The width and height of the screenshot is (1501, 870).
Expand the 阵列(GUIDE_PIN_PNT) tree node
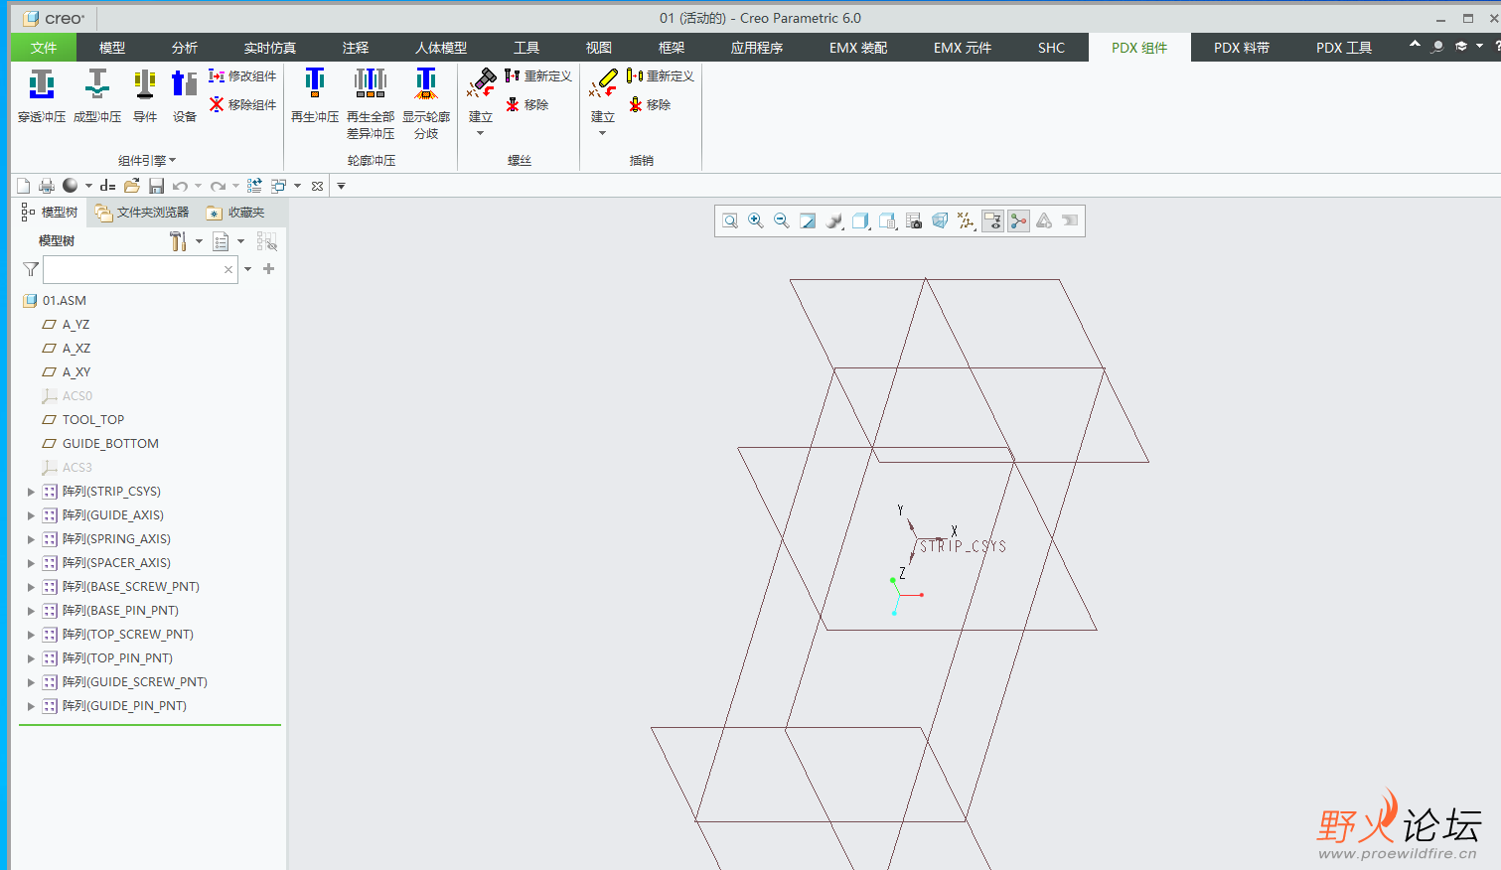(x=31, y=706)
